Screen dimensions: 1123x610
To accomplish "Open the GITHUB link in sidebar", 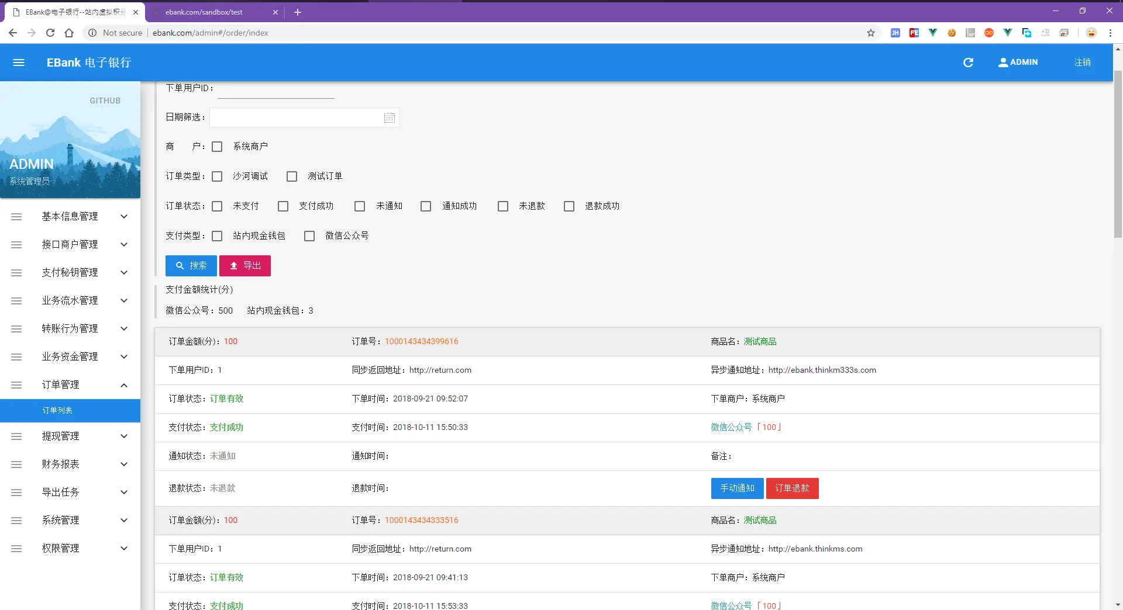I will pos(105,101).
